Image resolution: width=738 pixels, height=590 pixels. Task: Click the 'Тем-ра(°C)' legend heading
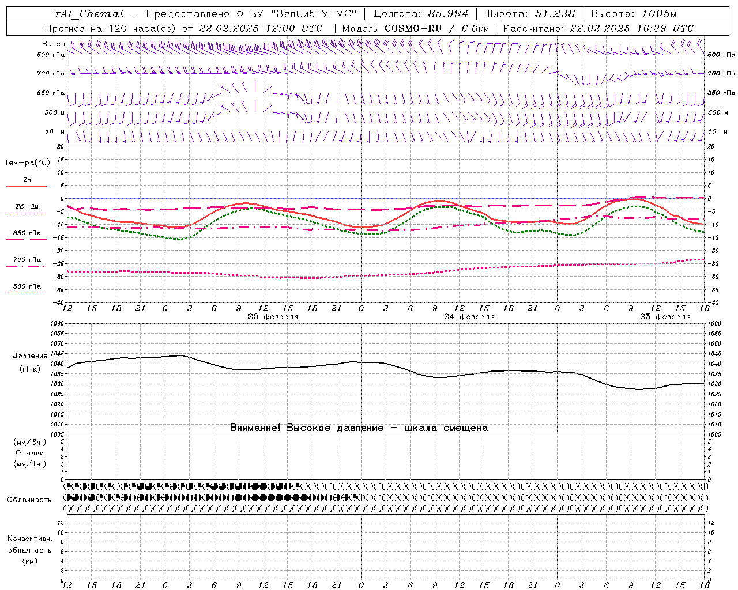click(x=27, y=163)
